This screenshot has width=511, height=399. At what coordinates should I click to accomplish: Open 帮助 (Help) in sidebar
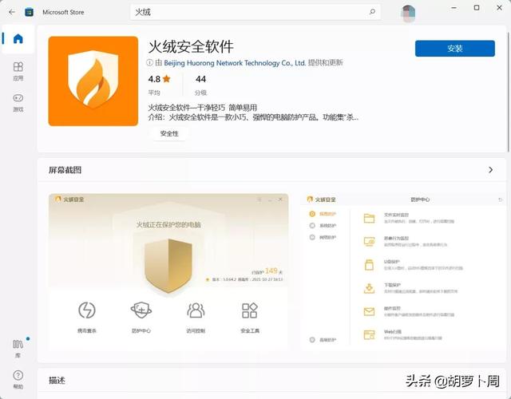pos(18,379)
